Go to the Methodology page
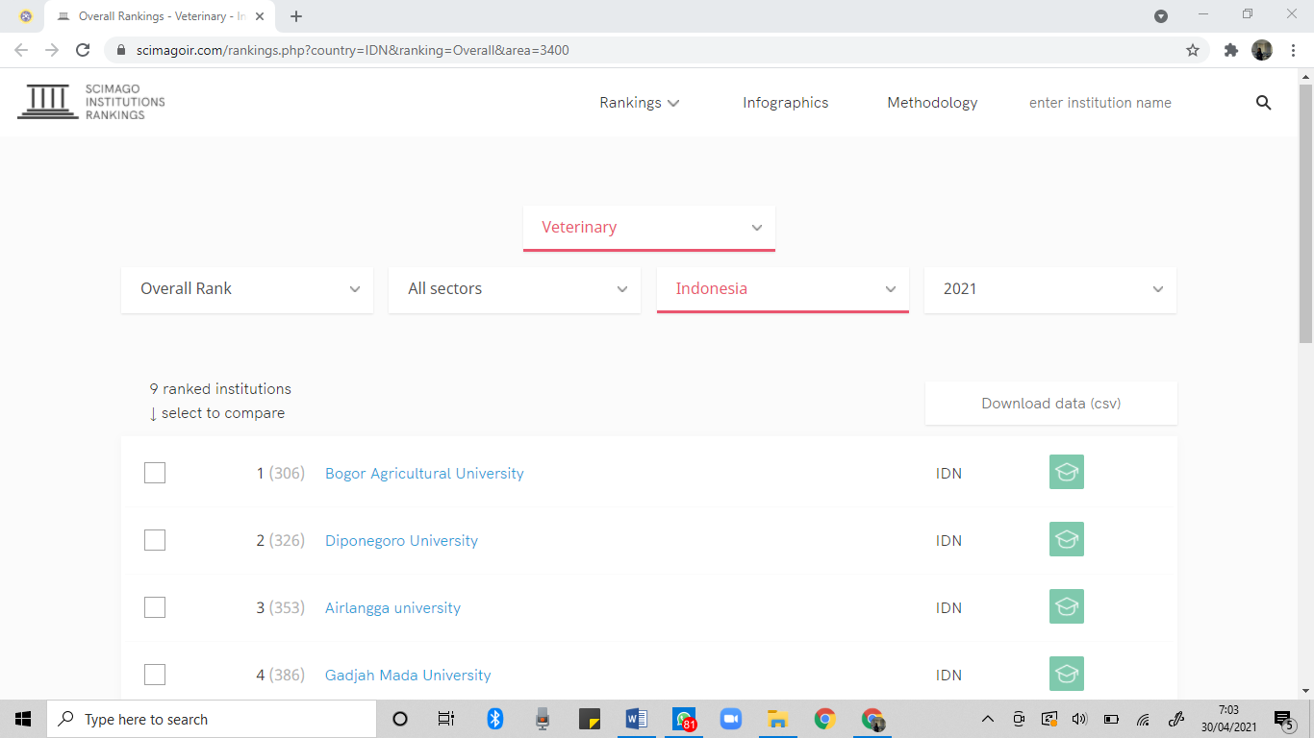 click(x=931, y=103)
